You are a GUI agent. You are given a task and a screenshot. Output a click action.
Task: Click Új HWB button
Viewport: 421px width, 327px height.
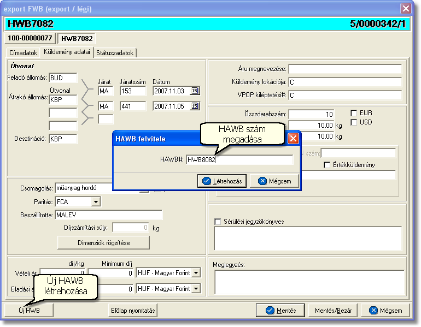(29, 311)
